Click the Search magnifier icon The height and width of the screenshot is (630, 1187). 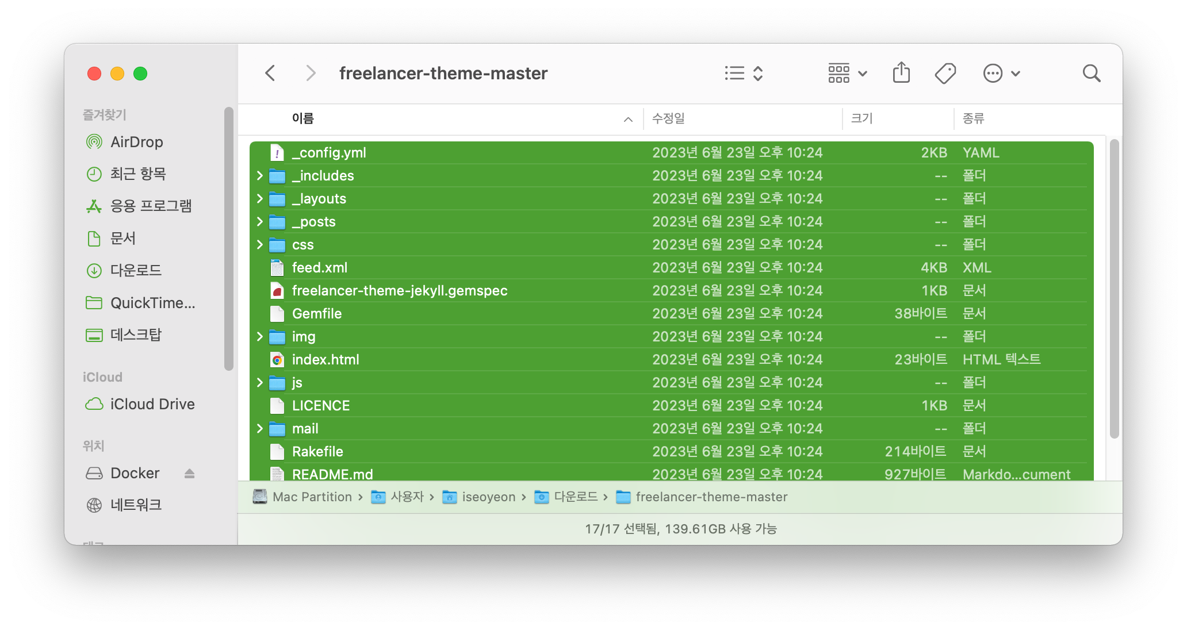(x=1091, y=73)
